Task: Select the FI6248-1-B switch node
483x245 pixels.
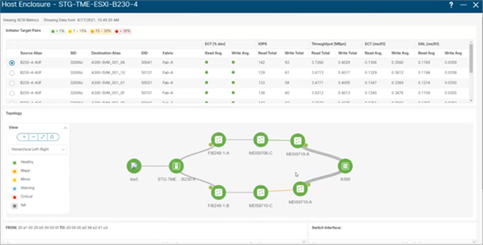Action: (x=218, y=193)
